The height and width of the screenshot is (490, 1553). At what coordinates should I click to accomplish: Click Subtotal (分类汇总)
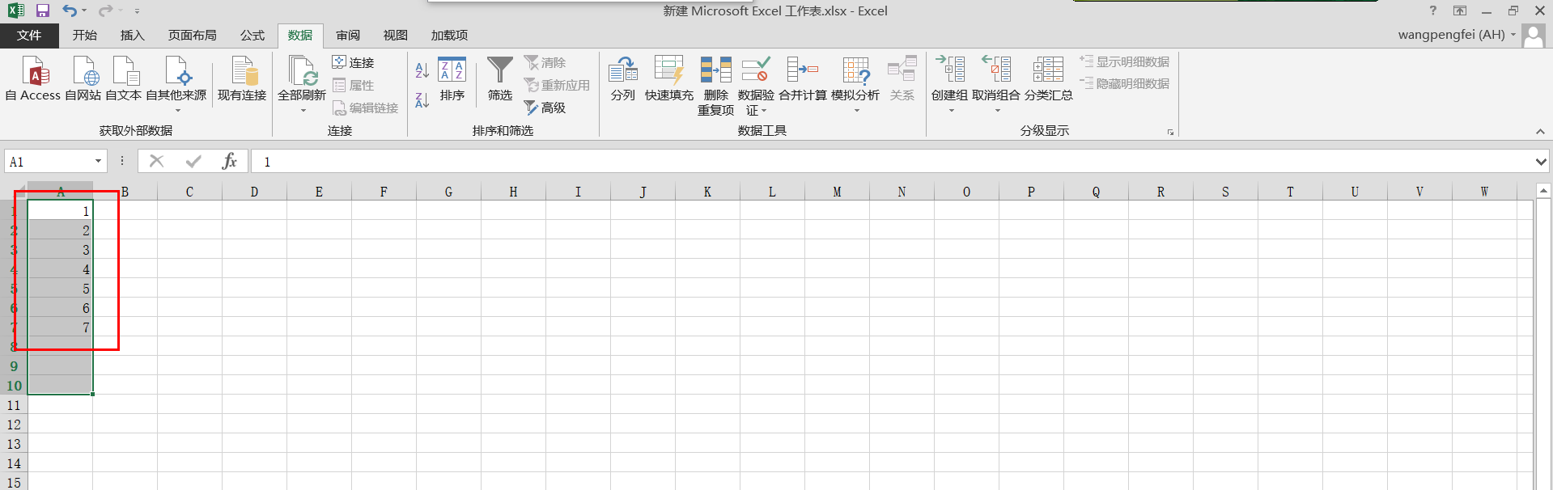1048,78
